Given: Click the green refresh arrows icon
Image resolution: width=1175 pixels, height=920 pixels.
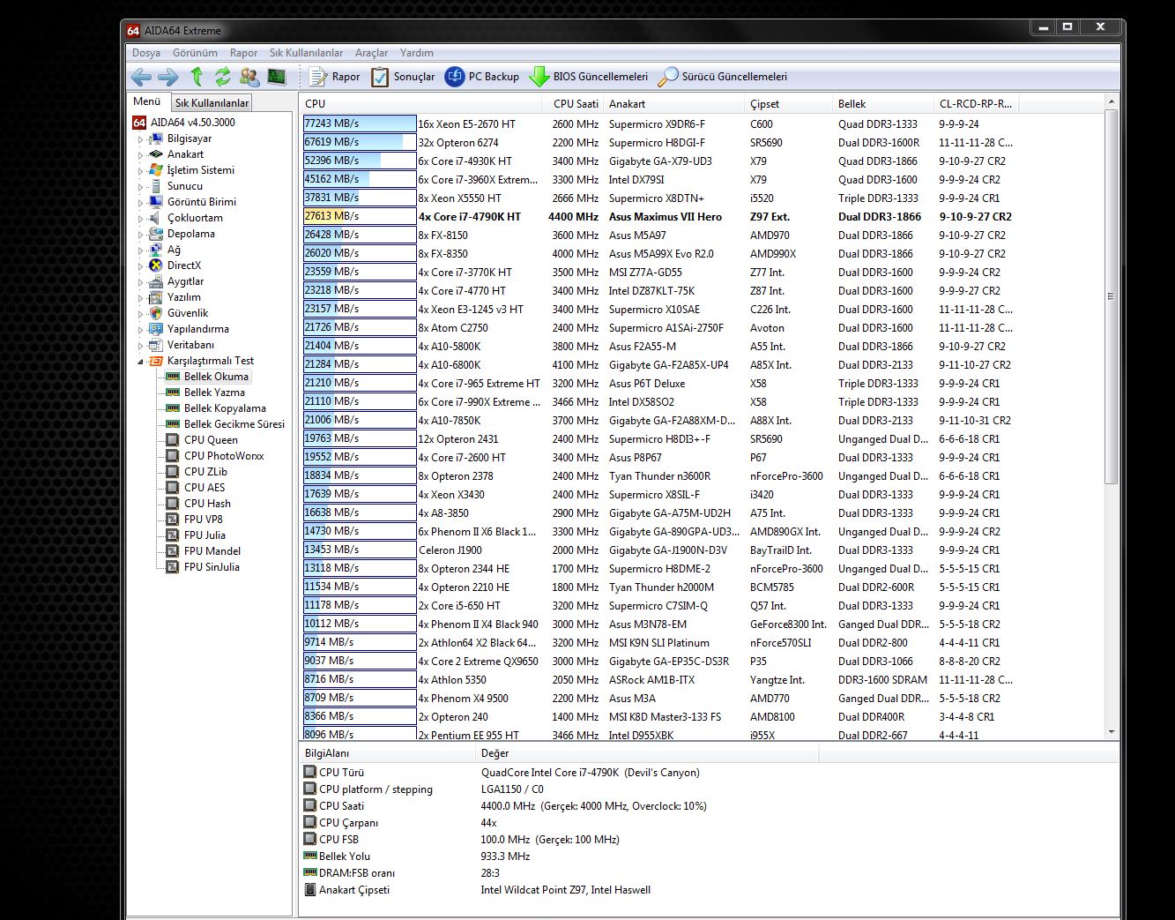Looking at the screenshot, I should point(223,77).
